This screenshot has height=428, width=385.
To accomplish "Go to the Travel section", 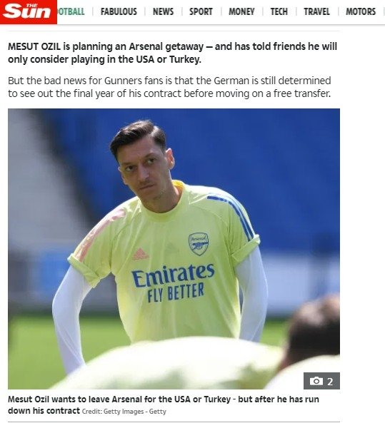I will coord(316,11).
